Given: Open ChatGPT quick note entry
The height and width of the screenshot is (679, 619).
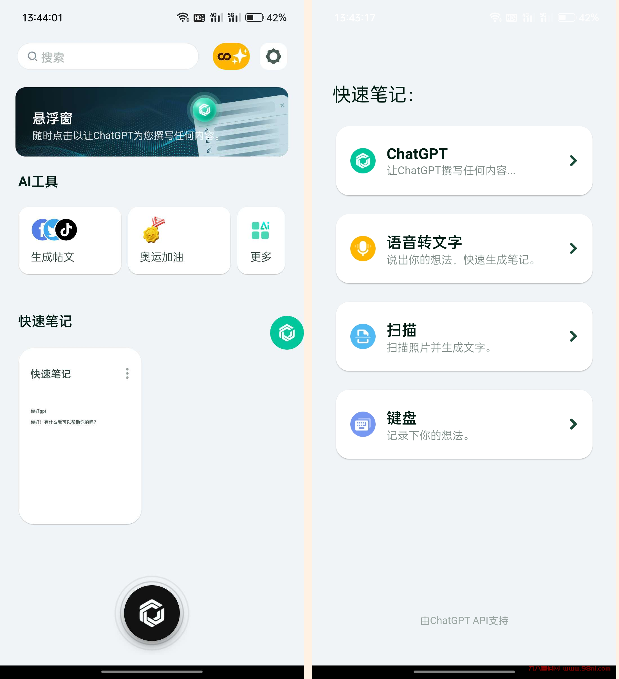Looking at the screenshot, I should coord(464,160).
